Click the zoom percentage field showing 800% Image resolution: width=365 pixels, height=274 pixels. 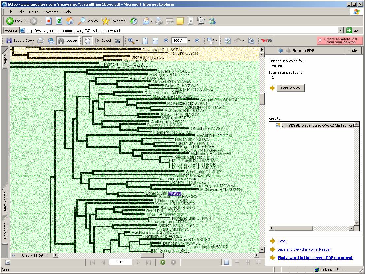pos(179,41)
